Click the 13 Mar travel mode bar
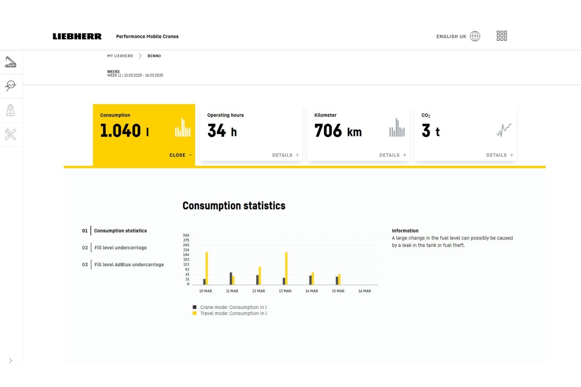 coord(286,268)
